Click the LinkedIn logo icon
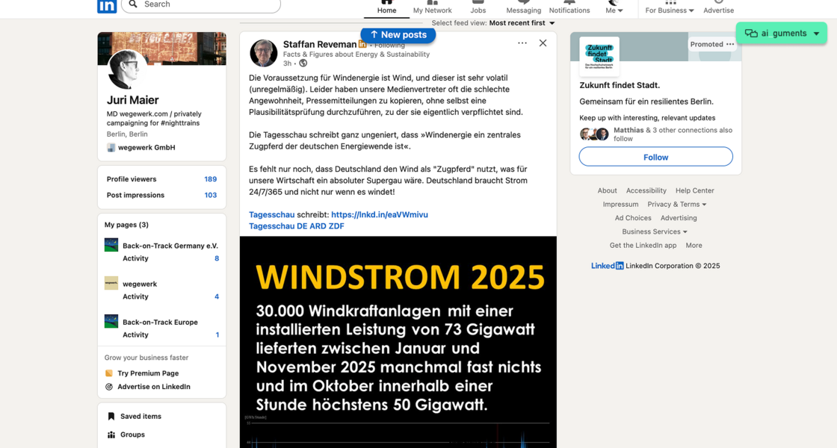Screen dimensions: 837x448 point(107,5)
